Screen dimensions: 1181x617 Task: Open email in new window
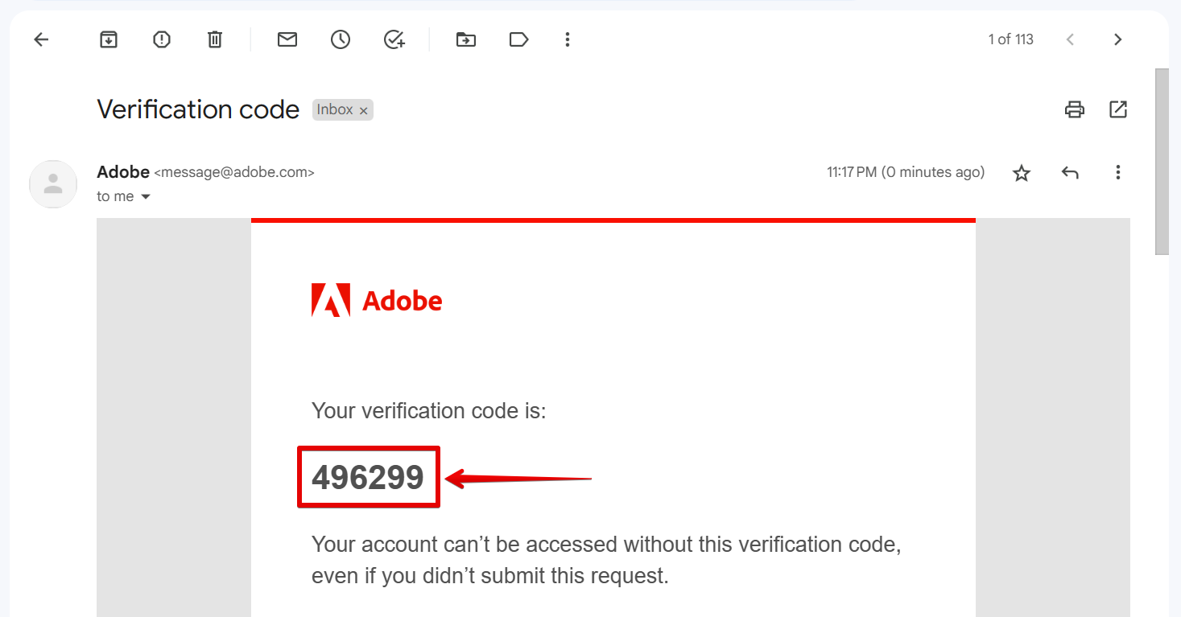pos(1118,109)
